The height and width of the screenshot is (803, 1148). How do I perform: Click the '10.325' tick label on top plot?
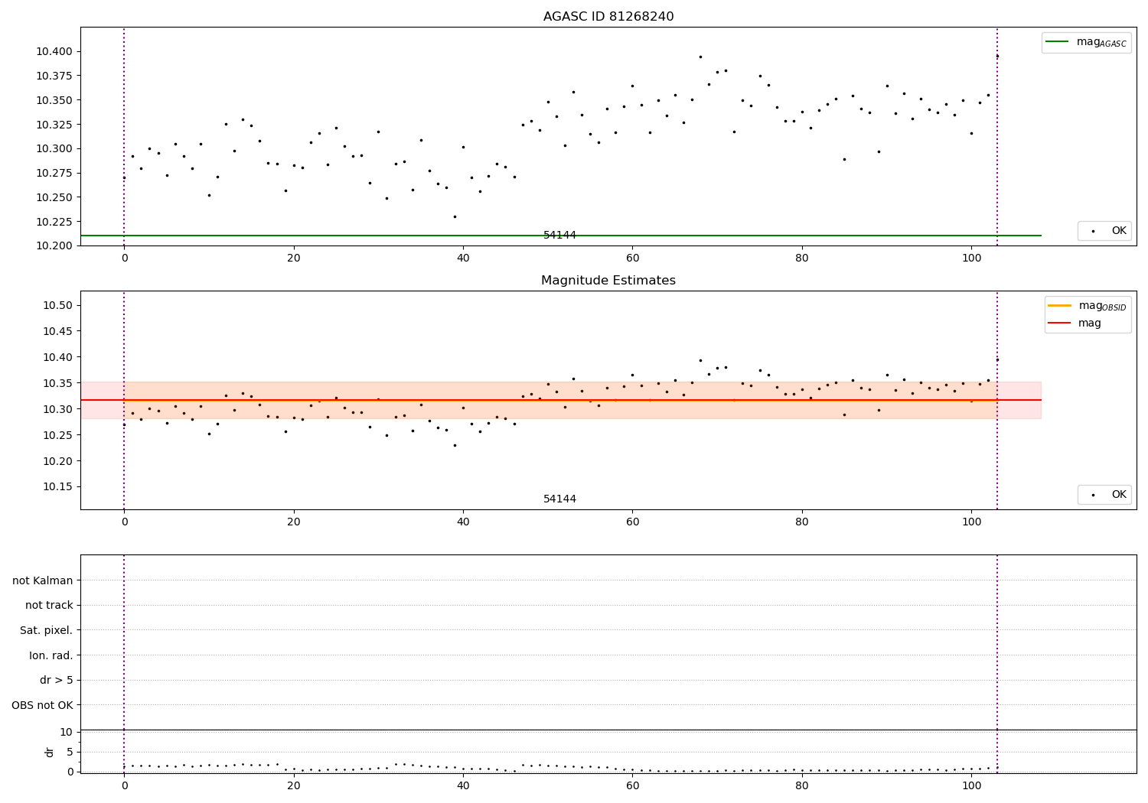pos(54,125)
